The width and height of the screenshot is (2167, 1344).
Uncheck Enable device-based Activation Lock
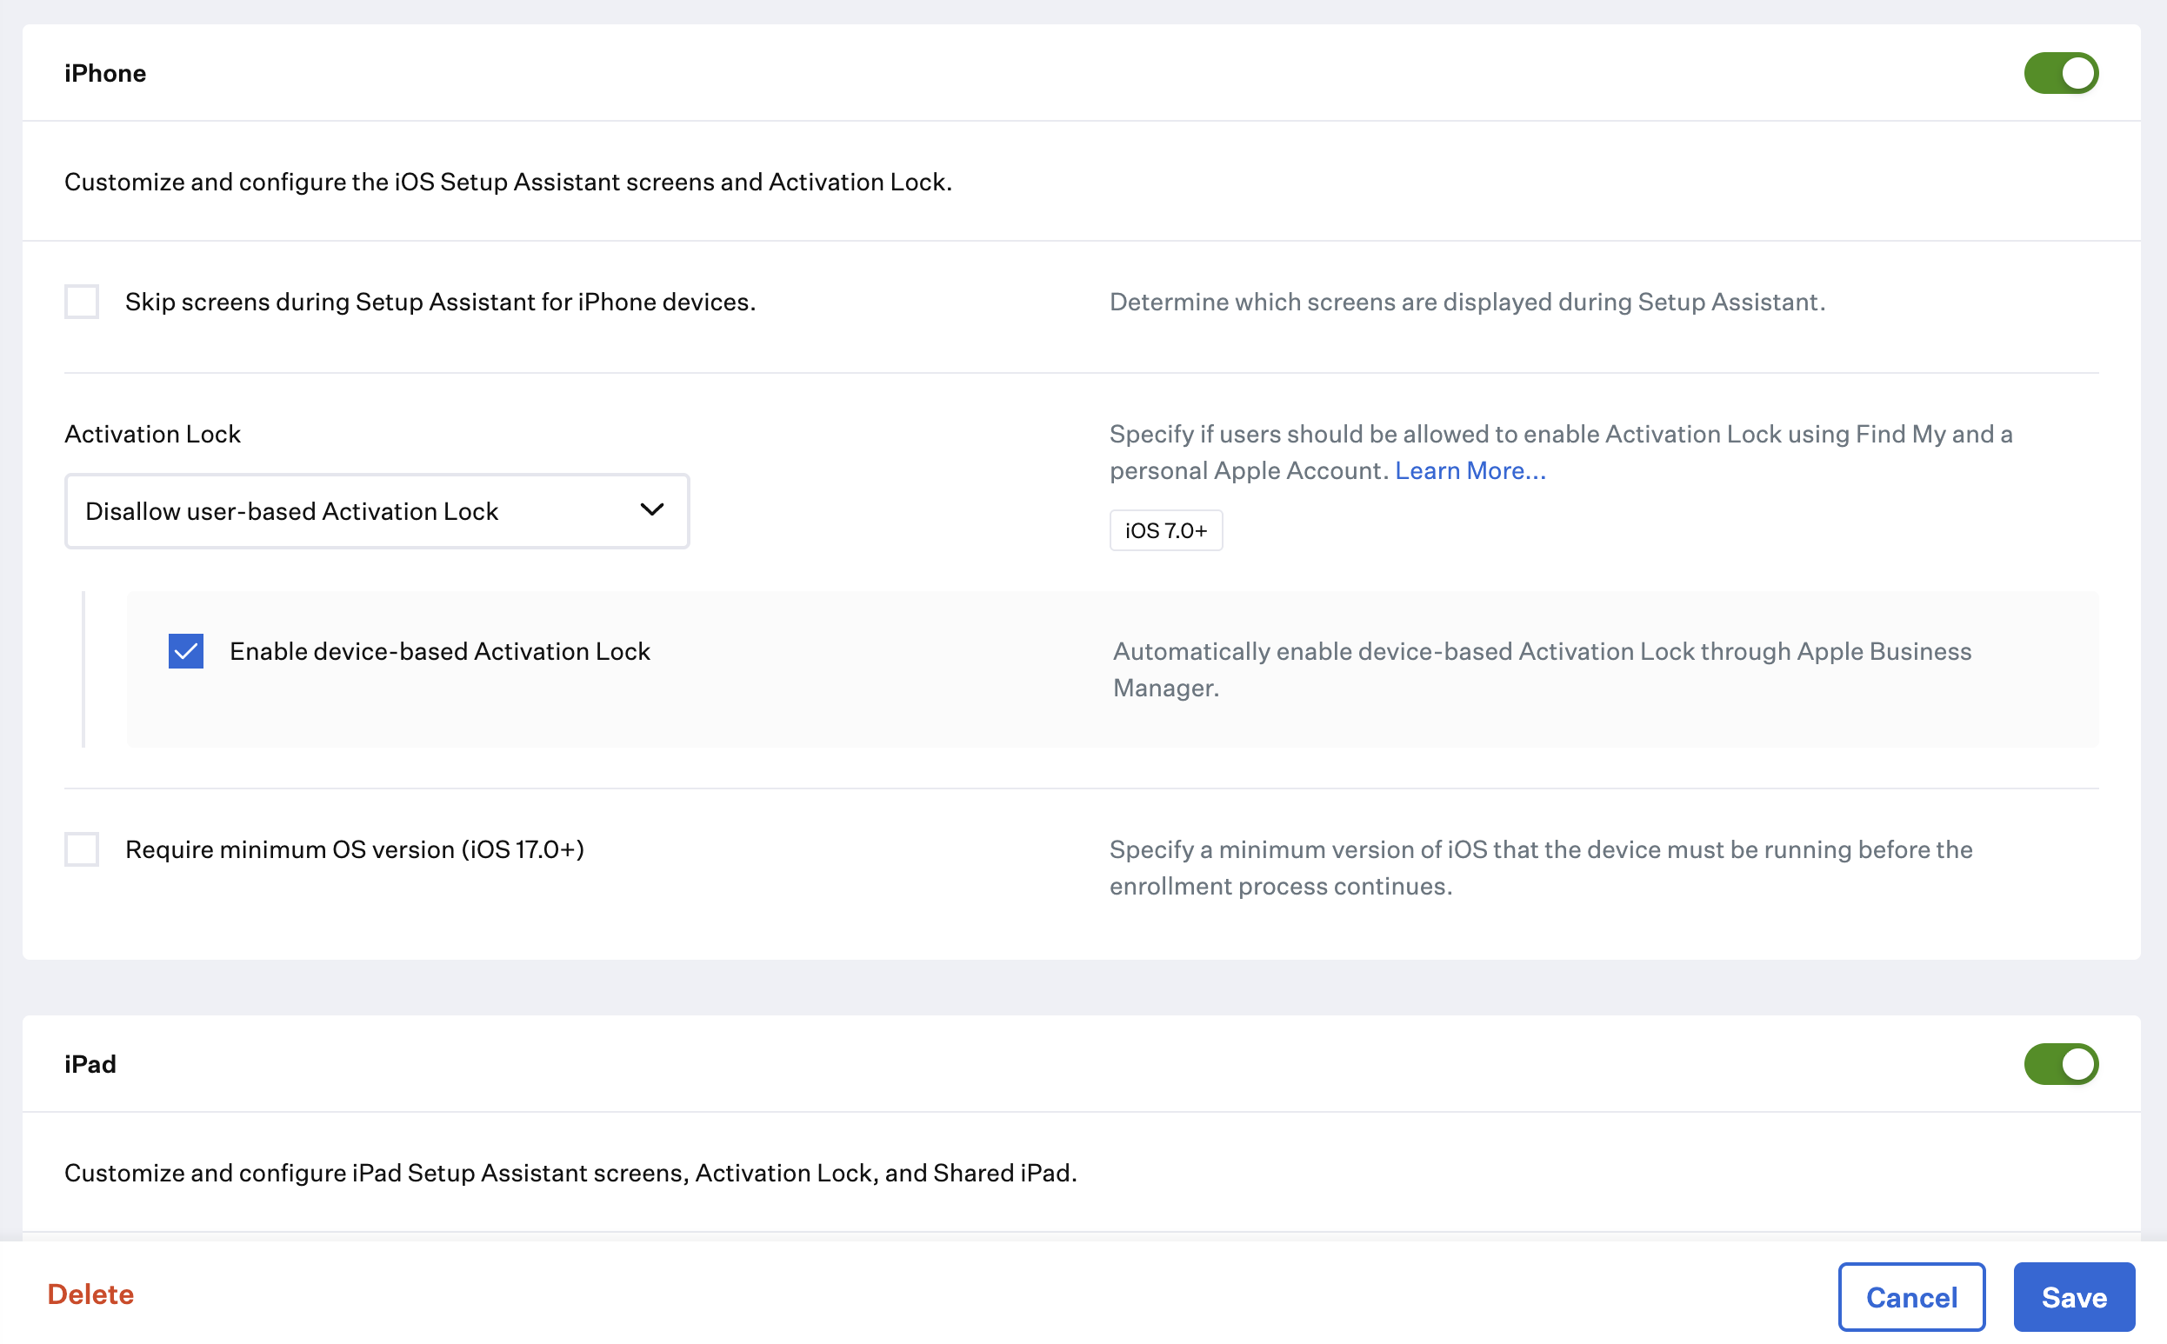click(186, 651)
